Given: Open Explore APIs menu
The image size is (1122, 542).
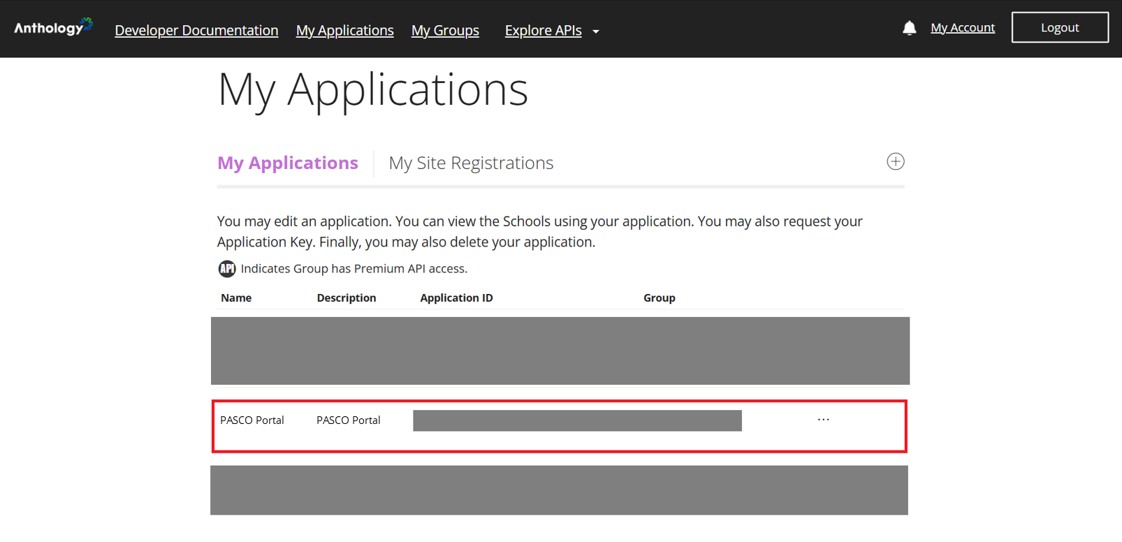Looking at the screenshot, I should (543, 30).
